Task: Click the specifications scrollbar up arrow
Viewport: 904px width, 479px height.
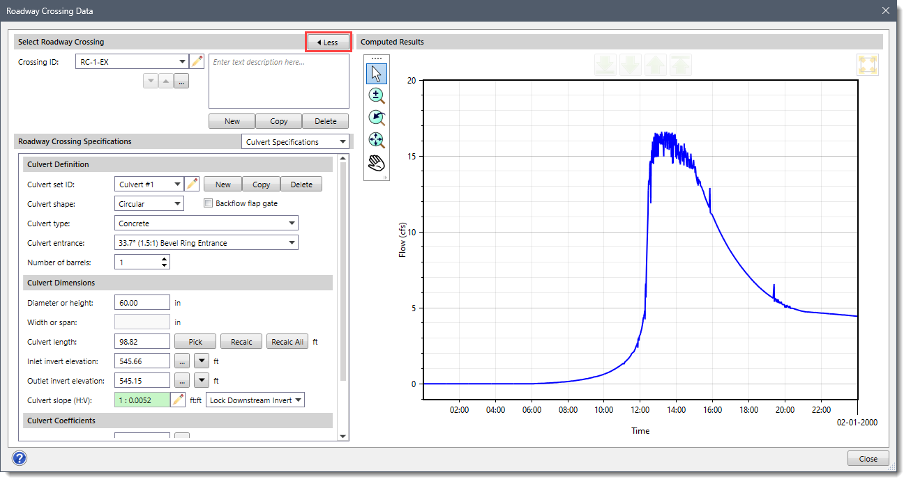Action: (x=342, y=158)
